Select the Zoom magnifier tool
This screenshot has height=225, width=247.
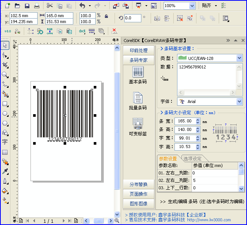tap(5, 75)
